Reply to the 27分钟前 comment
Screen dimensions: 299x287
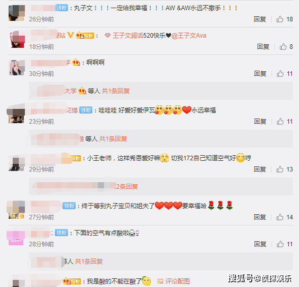point(260,217)
